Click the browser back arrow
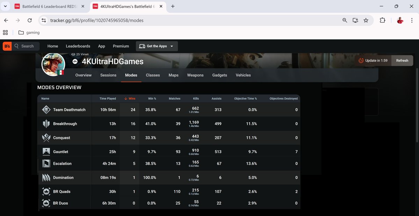The height and width of the screenshot is (216, 419). click(6, 20)
